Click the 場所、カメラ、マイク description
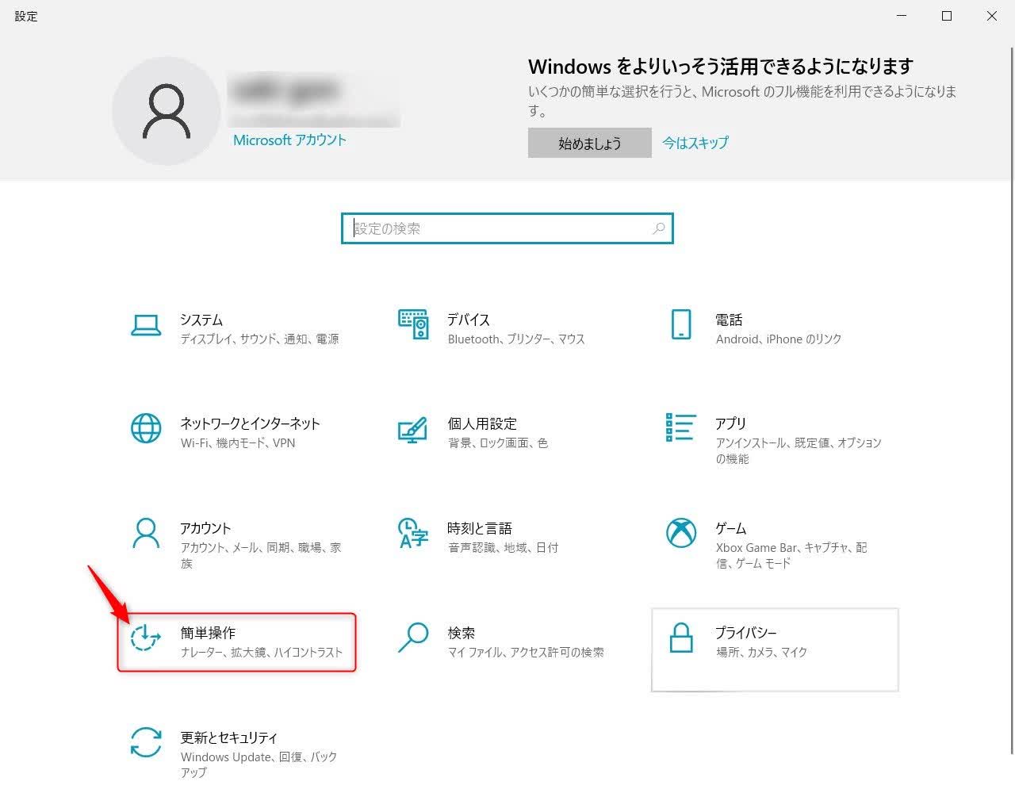Screen dimensions: 1015x793 (761, 653)
